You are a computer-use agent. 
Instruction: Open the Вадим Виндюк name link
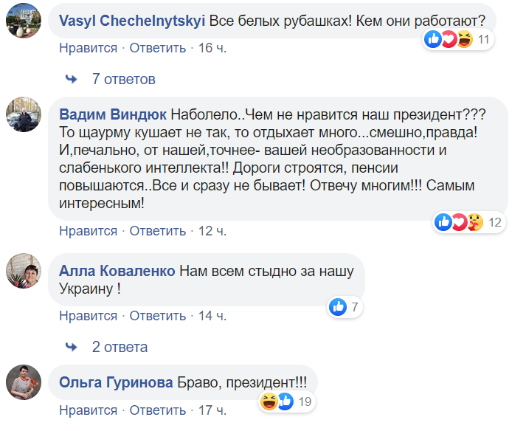point(112,114)
